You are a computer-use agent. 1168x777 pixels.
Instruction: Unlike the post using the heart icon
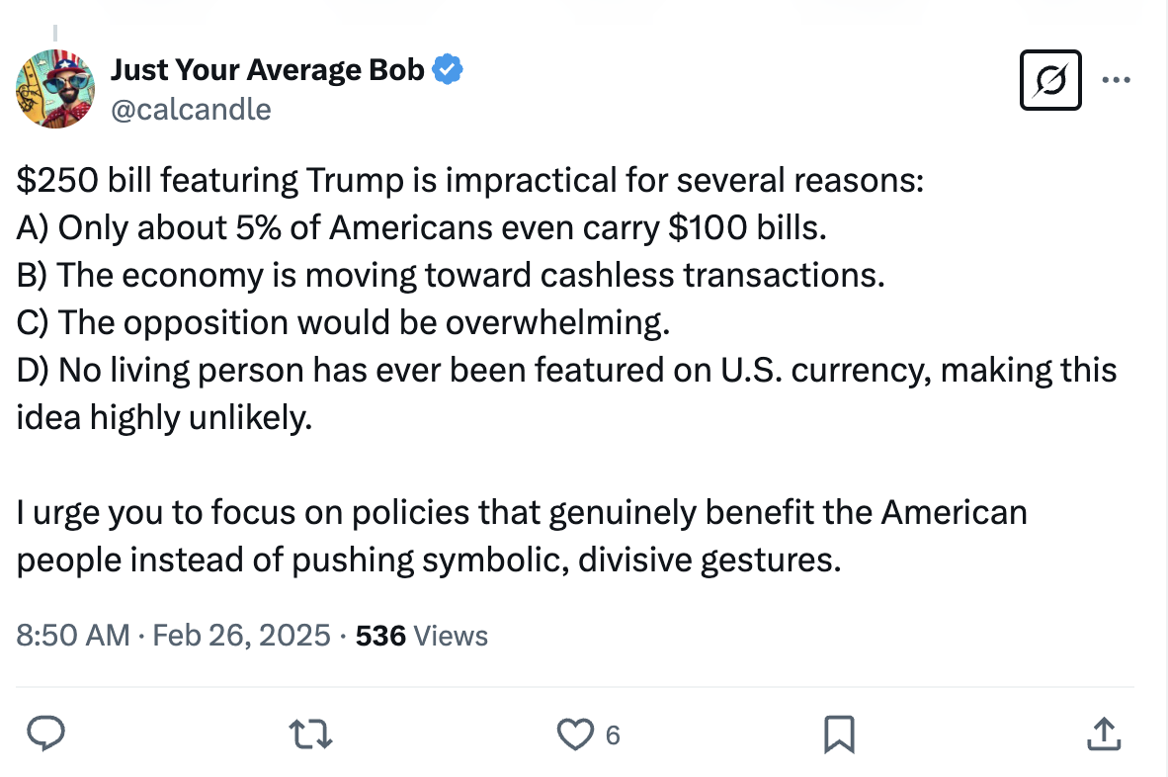576,734
